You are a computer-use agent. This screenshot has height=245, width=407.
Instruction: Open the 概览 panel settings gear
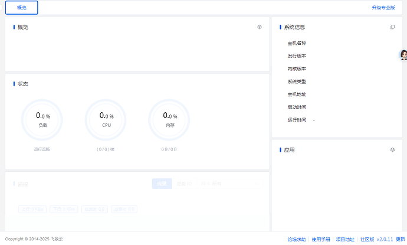pos(260,27)
